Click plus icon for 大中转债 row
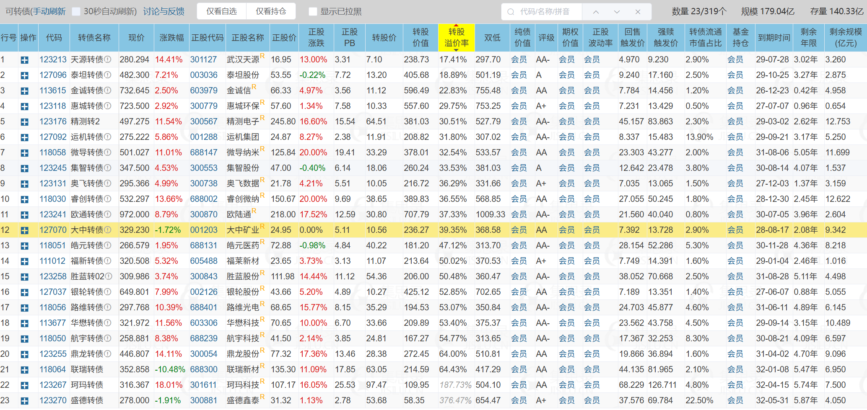This screenshot has width=867, height=410. [x=25, y=231]
